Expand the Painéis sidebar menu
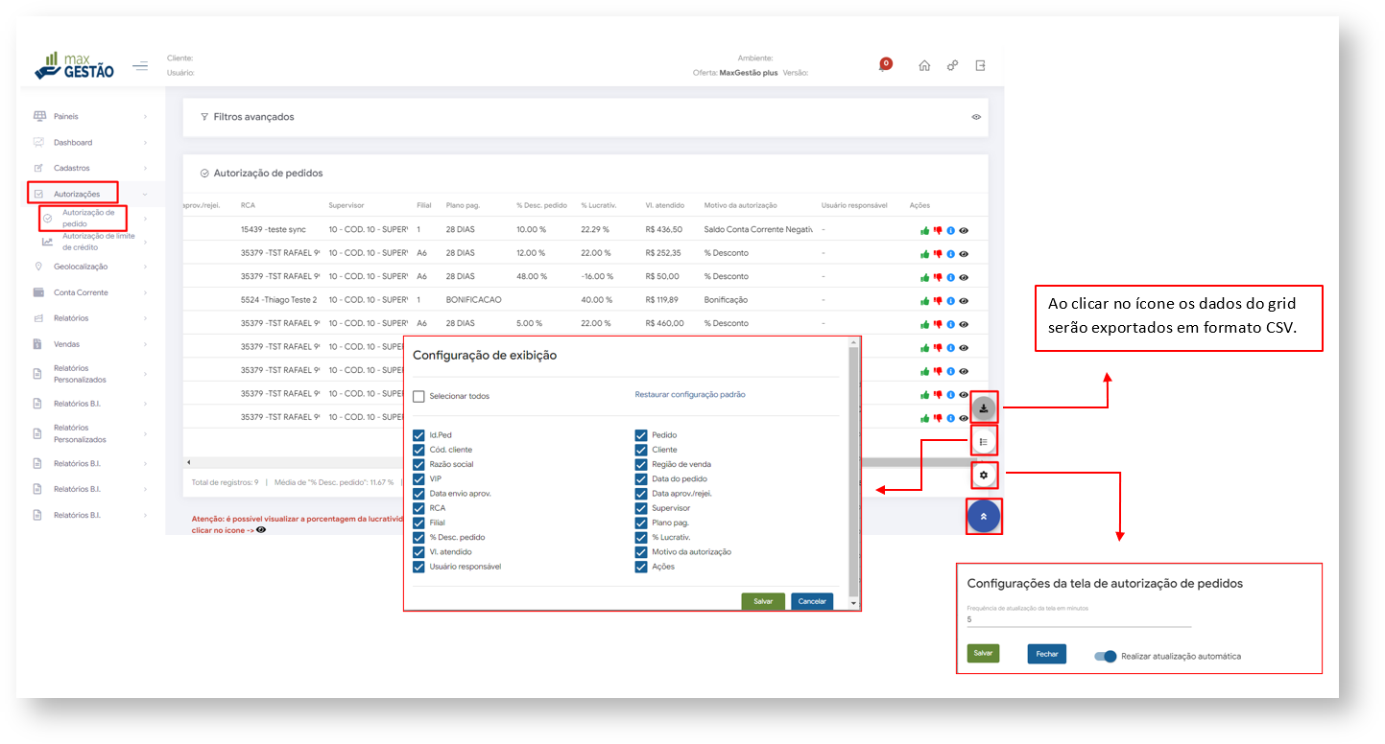 tap(66, 116)
